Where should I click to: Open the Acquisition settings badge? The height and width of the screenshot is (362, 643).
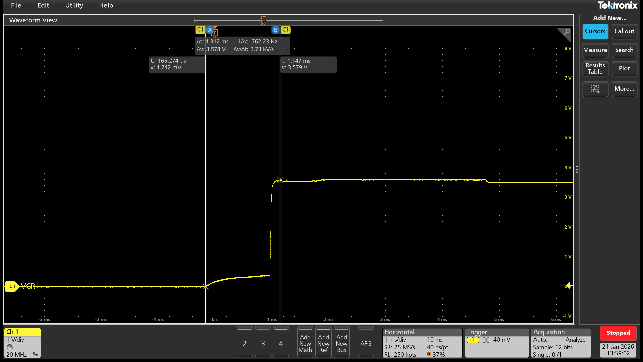tap(561, 343)
